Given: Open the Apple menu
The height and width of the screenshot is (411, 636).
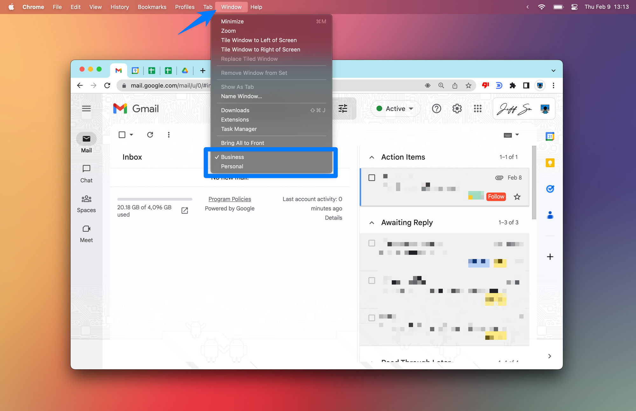Looking at the screenshot, I should (x=11, y=7).
